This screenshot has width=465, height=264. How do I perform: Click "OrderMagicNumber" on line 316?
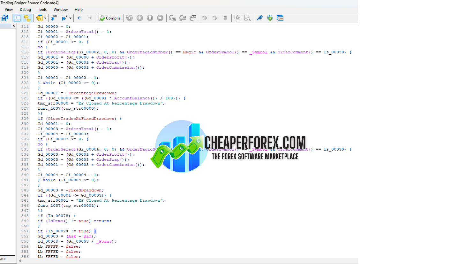click(147, 52)
